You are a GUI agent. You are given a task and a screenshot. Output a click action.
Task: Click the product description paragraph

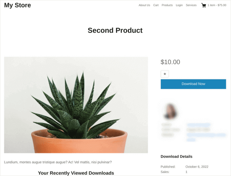(58, 162)
